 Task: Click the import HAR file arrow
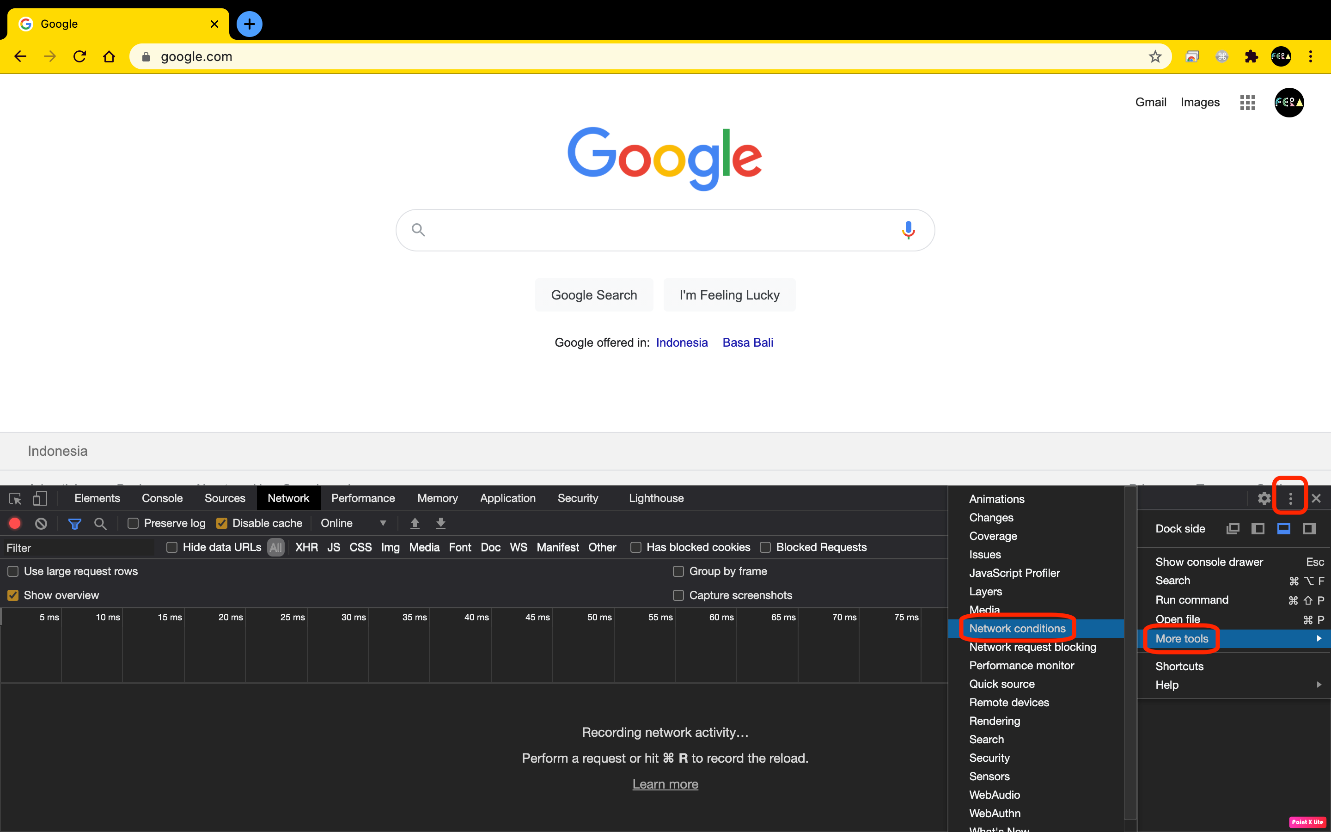pyautogui.click(x=415, y=523)
